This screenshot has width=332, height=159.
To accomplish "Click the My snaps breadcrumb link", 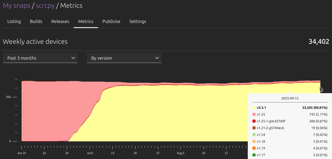I will click(17, 6).
